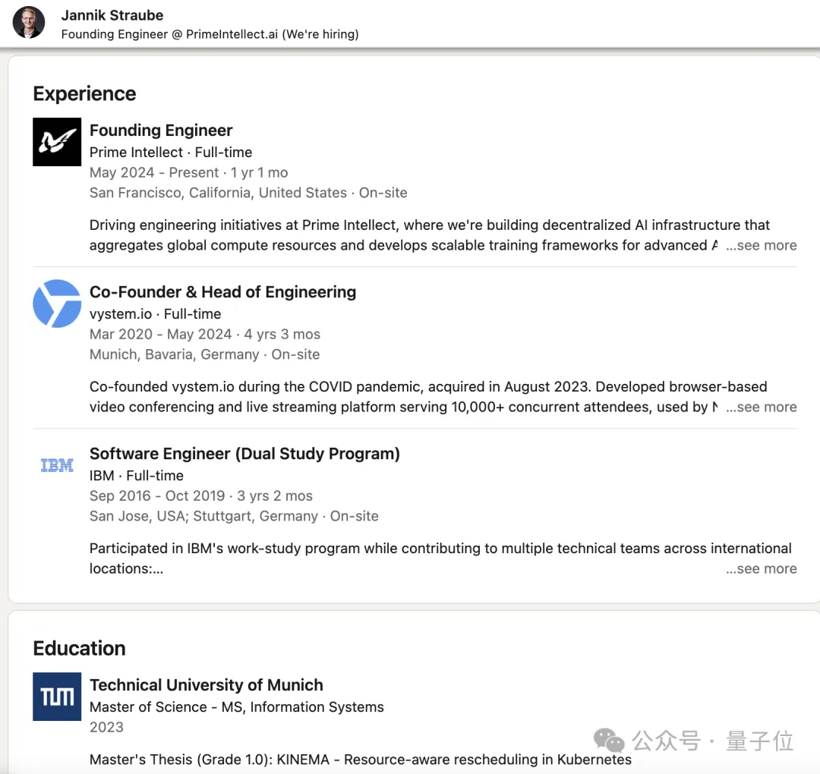Expand "see more" on vystem.io description
The height and width of the screenshot is (774, 820).
coord(762,407)
